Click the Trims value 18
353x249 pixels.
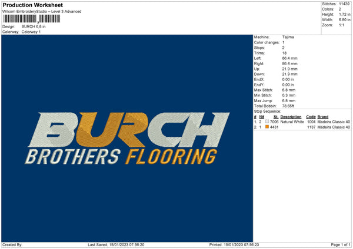pos(284,53)
